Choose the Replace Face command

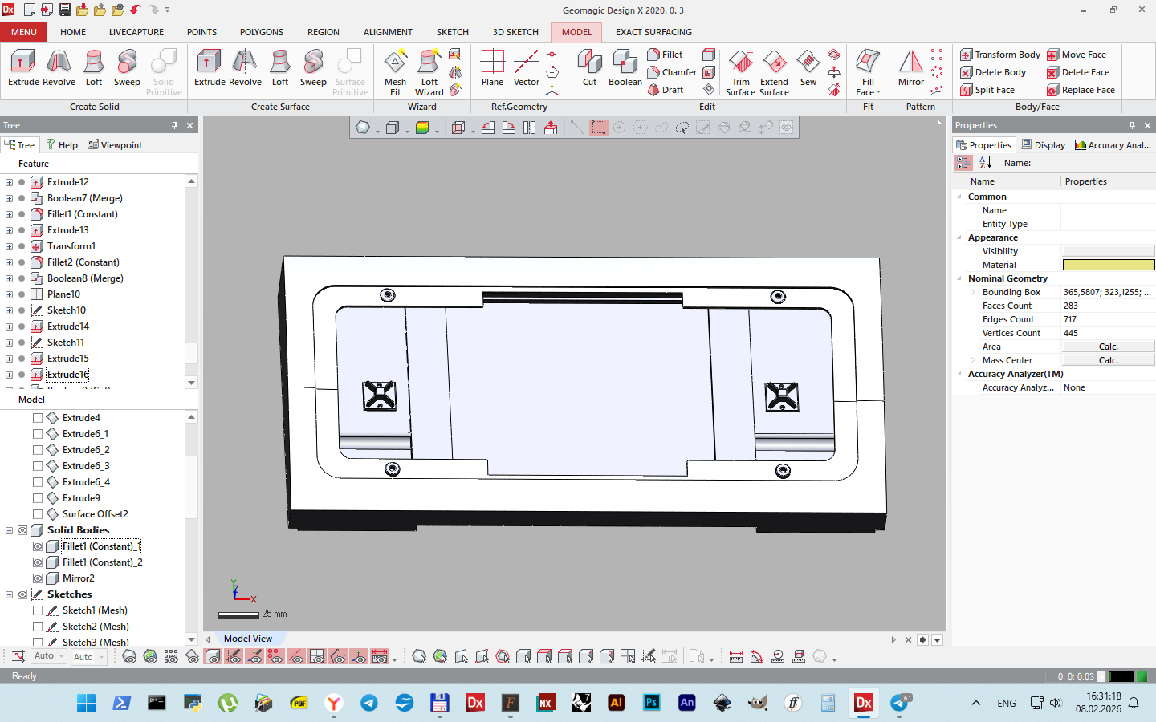click(1081, 90)
